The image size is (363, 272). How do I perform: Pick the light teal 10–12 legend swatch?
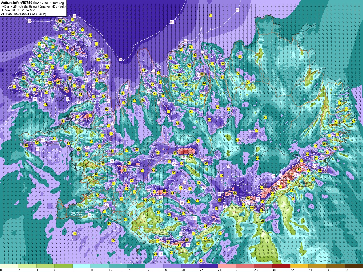pos(100,266)
